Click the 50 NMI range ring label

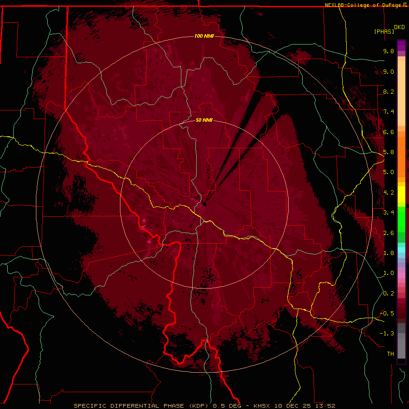pos(204,120)
